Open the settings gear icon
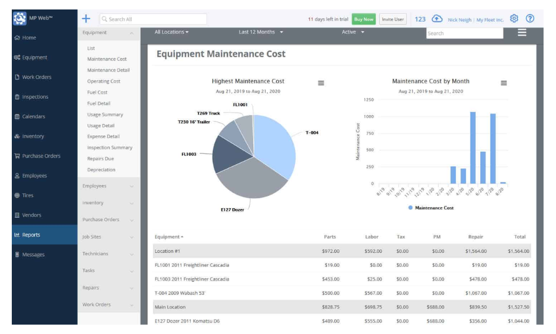556x334 pixels. pos(514,19)
